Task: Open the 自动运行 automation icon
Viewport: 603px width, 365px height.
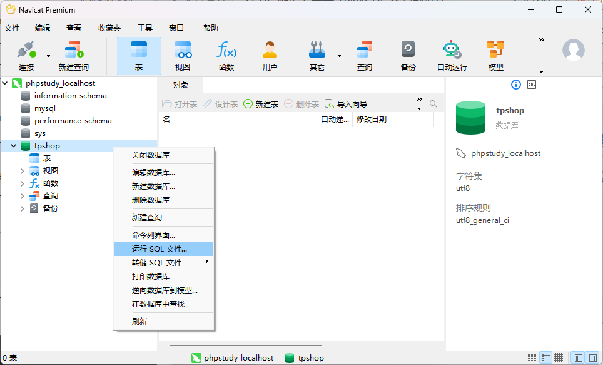Action: (452, 56)
